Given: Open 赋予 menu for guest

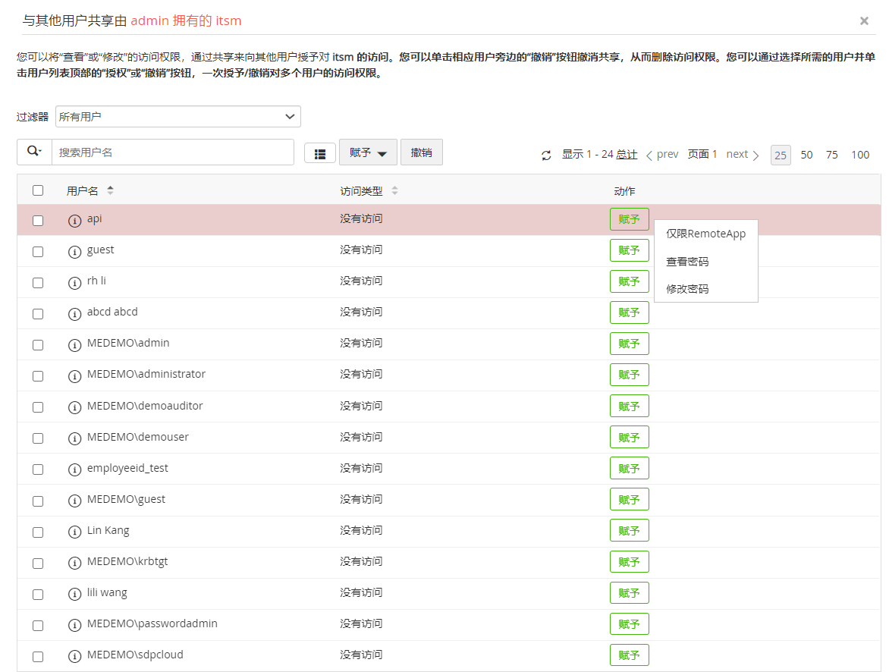Looking at the screenshot, I should click(x=630, y=250).
